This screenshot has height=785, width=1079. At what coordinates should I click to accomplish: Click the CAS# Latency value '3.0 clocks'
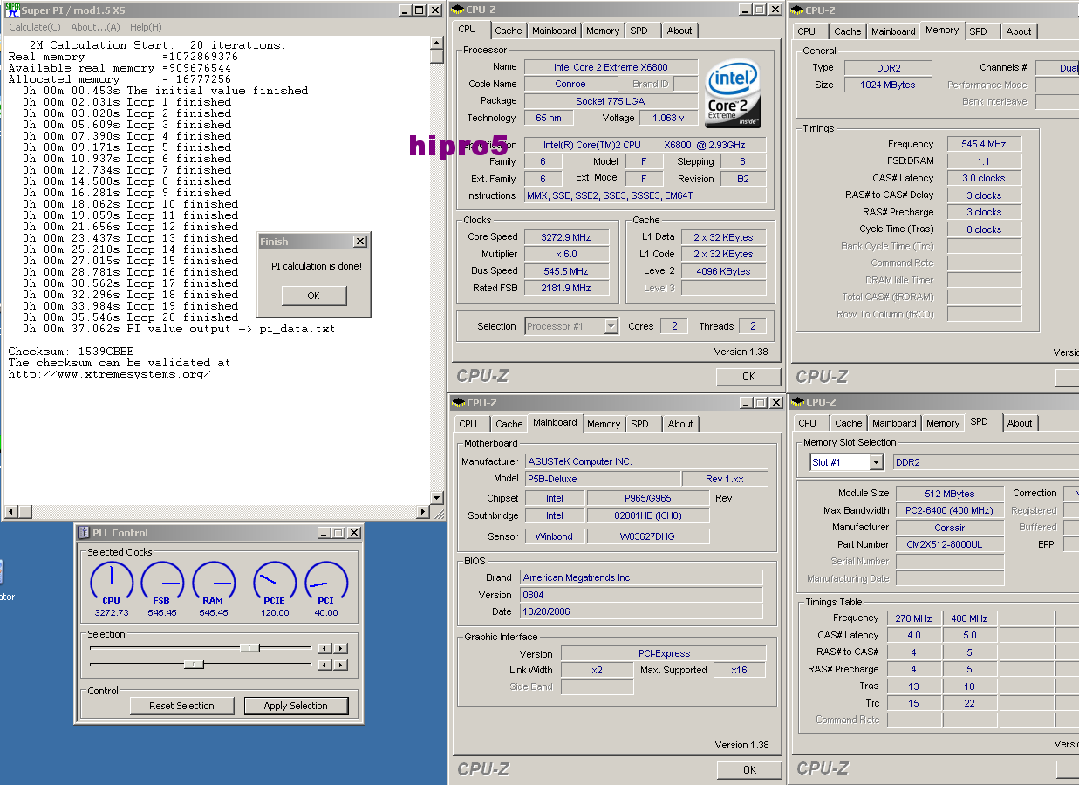tap(984, 178)
